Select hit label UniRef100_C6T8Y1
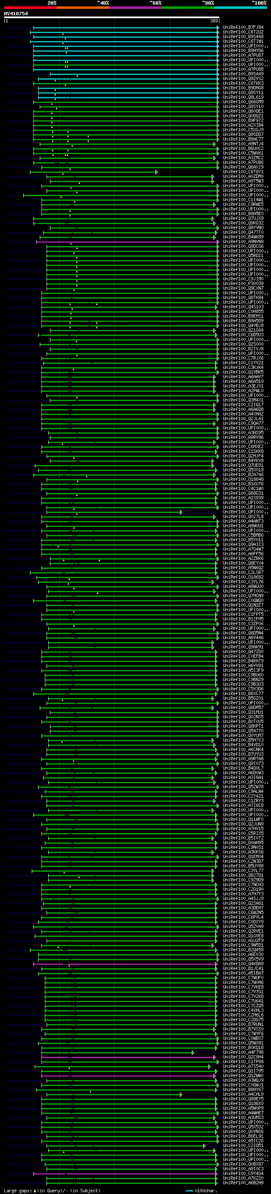This screenshot has height=1194, width=271. tap(243, 172)
